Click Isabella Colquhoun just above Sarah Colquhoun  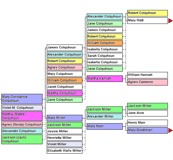(105, 49)
